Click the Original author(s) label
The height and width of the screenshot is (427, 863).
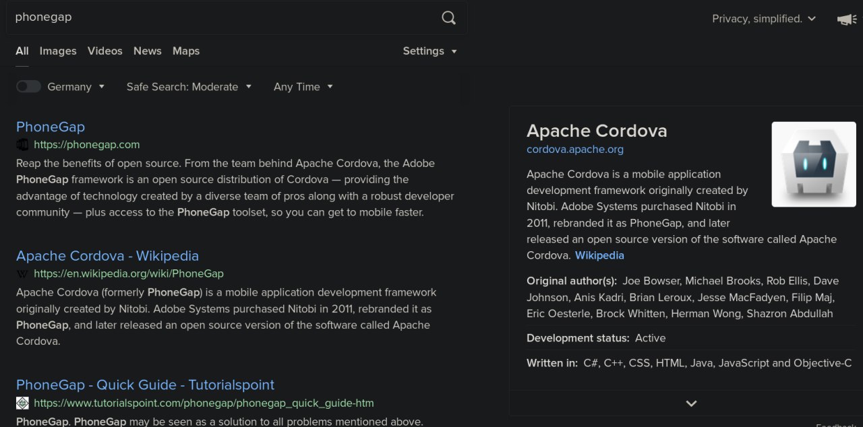572,281
